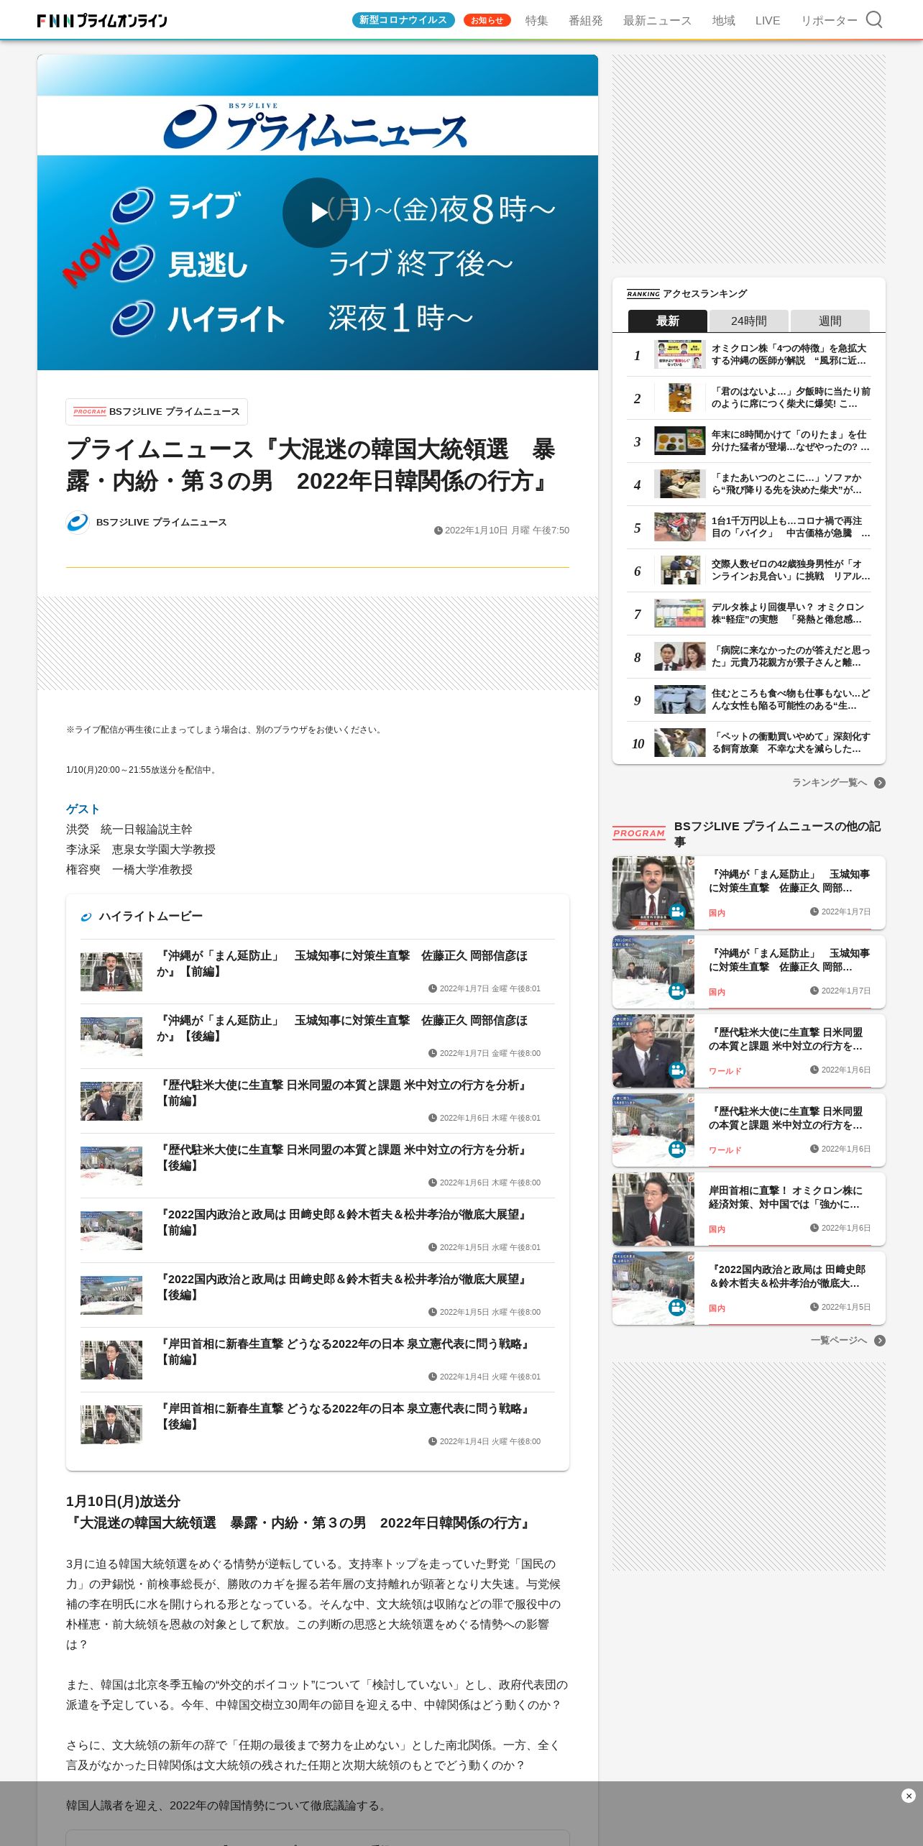This screenshot has width=923, height=1846.
Task: Open the お知らせ badge
Action: [x=487, y=20]
